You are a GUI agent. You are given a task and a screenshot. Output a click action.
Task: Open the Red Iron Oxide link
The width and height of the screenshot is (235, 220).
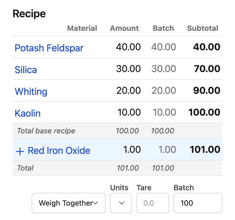pyautogui.click(x=59, y=151)
